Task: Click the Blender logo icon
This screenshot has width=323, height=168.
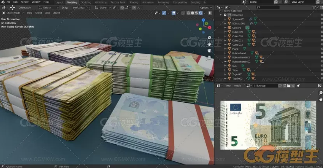Action: coord(3,2)
